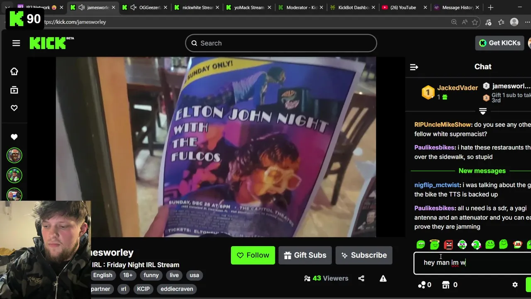Viewport: 531px width, 299px height.
Task: Open the Home icon in left sidebar
Action: 14,71
